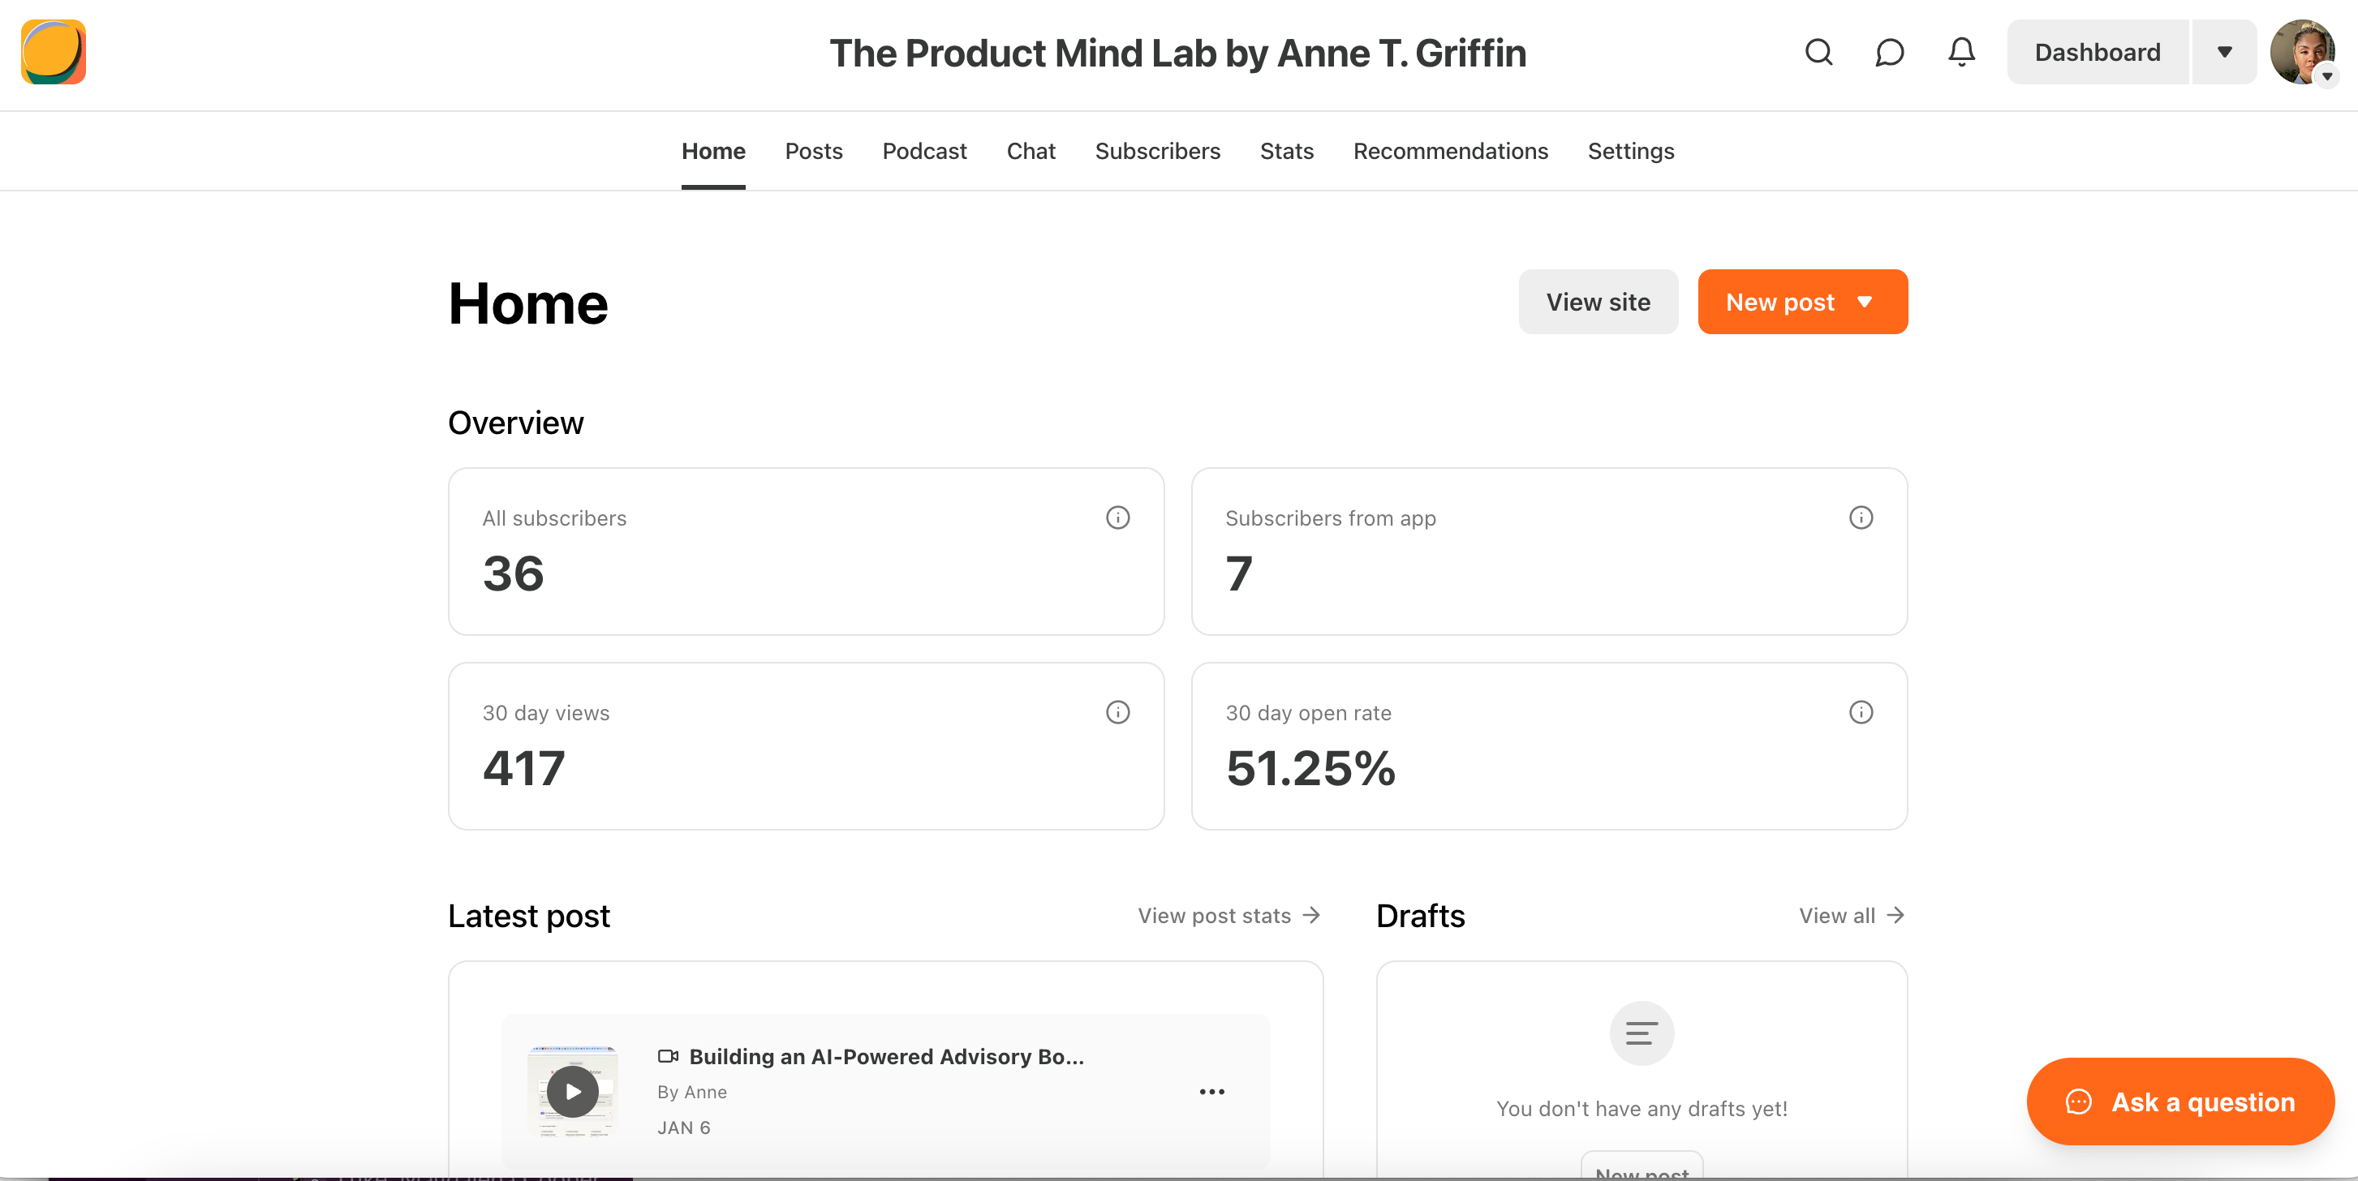
Task: Open the chat bubble icon in header
Action: pyautogui.click(x=1889, y=52)
